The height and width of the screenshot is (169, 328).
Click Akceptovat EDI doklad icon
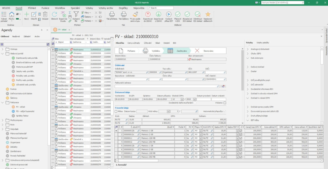pos(187,15)
